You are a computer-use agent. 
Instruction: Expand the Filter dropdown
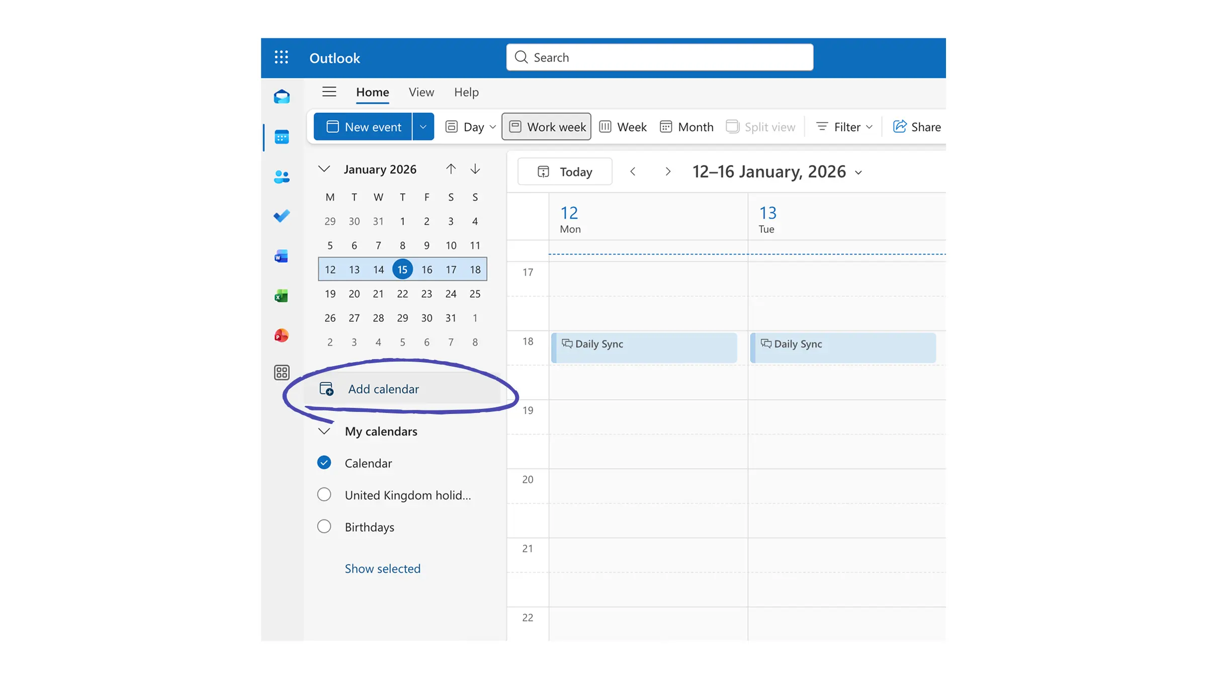click(845, 127)
